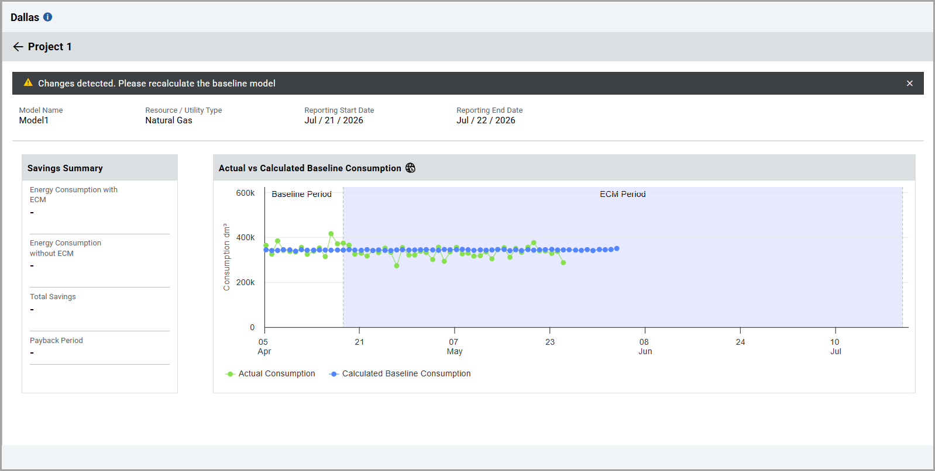Click the Total Savings field
The image size is (935, 471).
click(99, 304)
